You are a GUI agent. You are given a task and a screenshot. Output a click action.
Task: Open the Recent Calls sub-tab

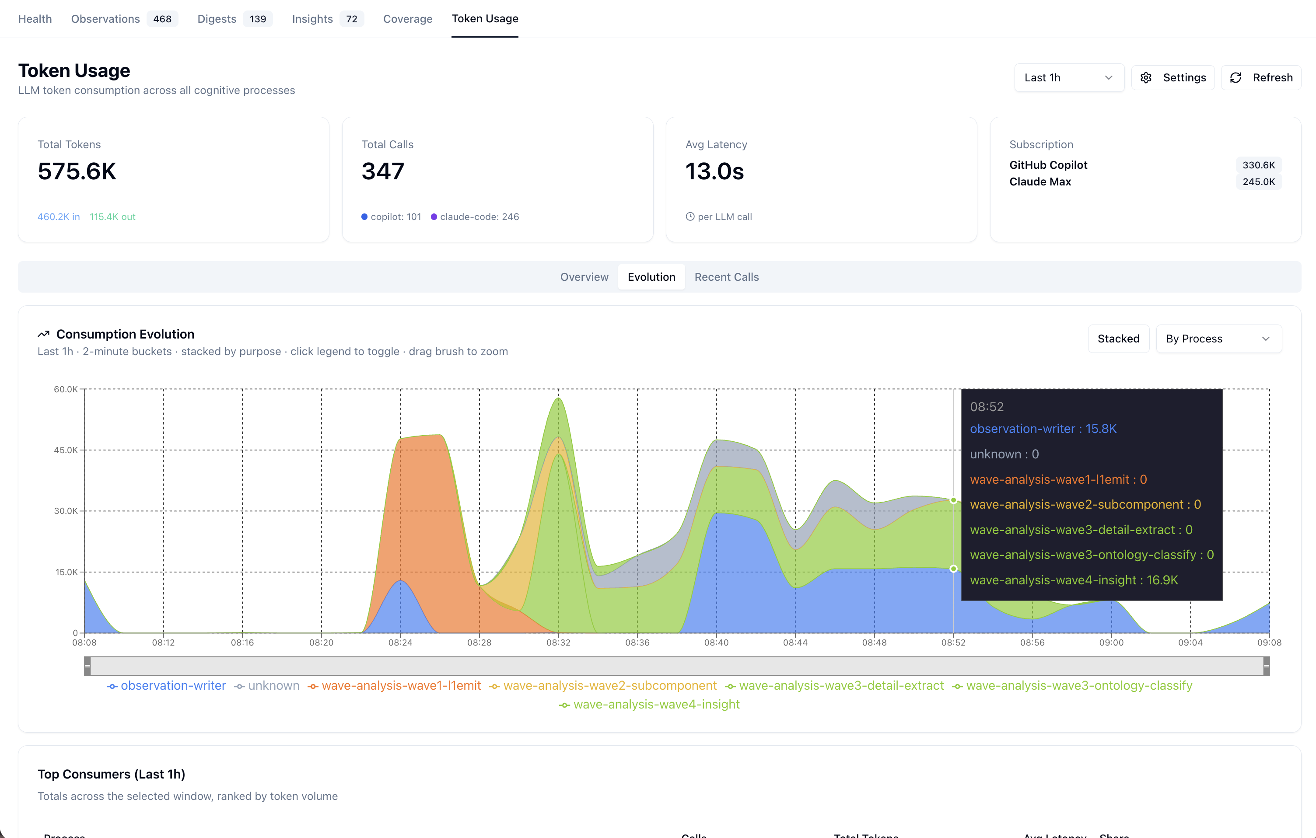coord(726,277)
